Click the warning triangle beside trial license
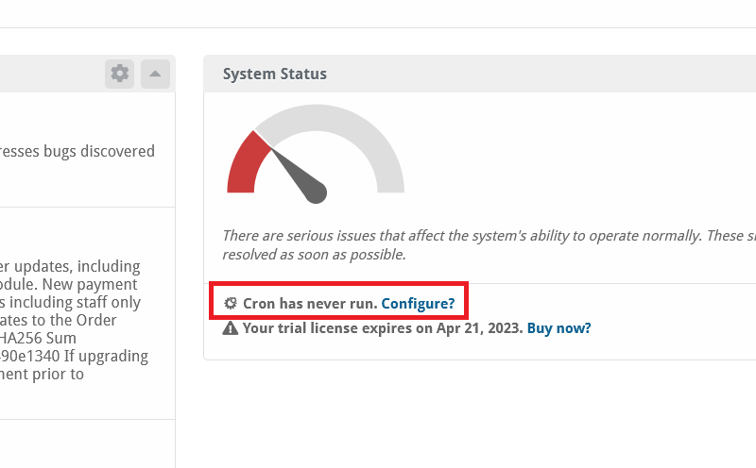 pos(231,328)
